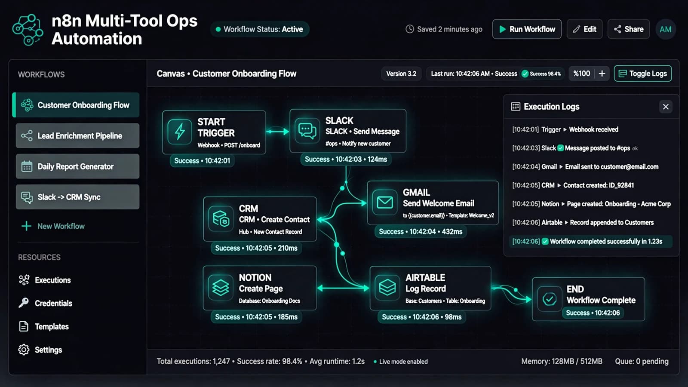Click the plus icon next to New Workflow
Image resolution: width=688 pixels, height=387 pixels.
(26, 226)
